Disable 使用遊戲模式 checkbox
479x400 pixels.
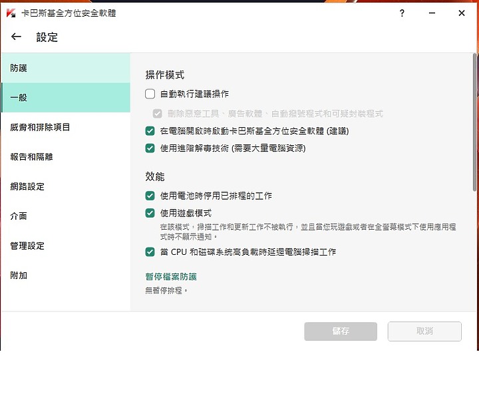[150, 213]
